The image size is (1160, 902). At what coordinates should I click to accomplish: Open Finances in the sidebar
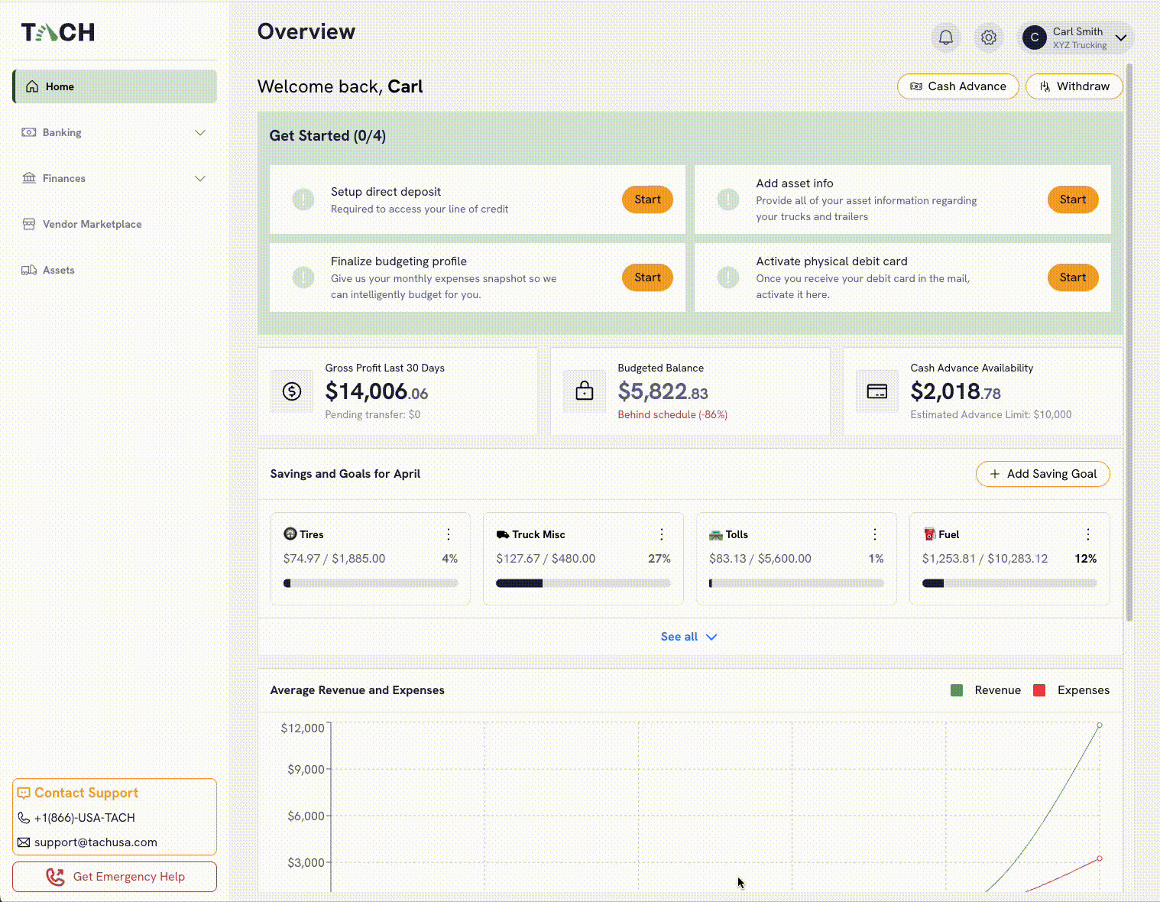(115, 178)
